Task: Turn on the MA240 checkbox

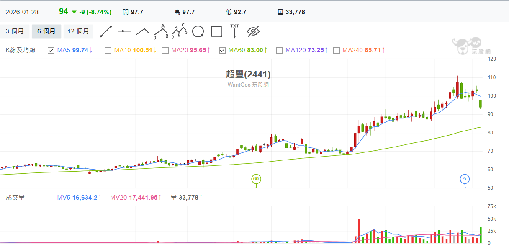Action: [x=337, y=51]
